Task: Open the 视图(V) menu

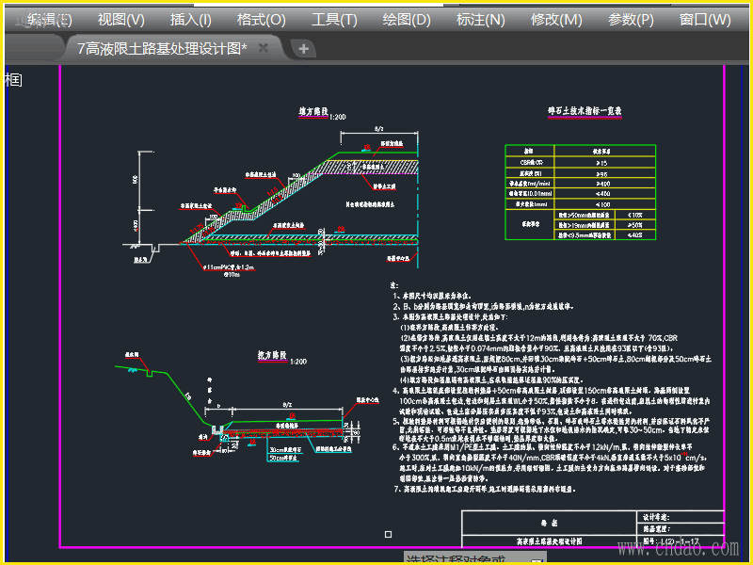Action: 120,19
